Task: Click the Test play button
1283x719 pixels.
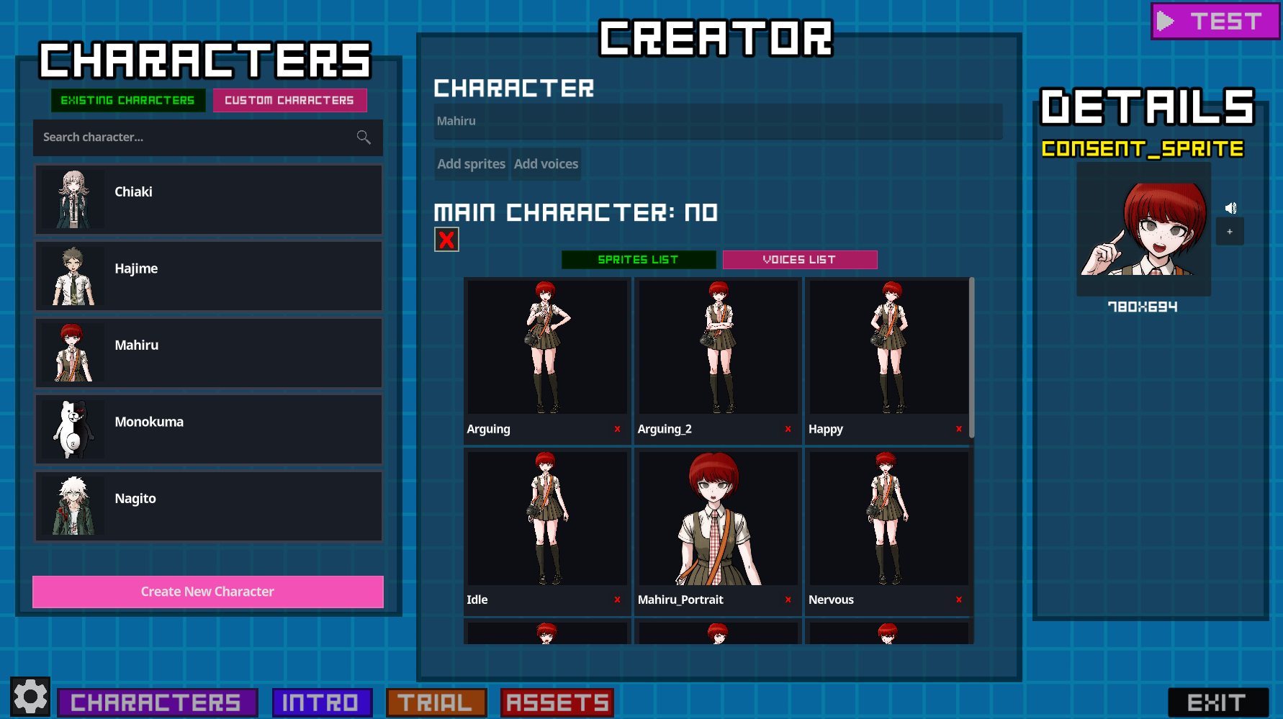Action: click(1215, 21)
